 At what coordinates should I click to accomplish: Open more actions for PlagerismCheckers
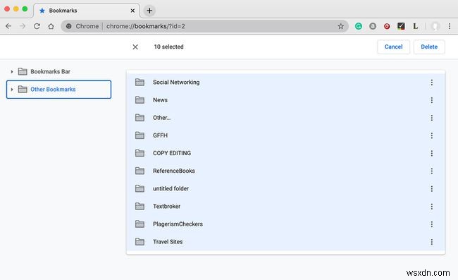(431, 224)
